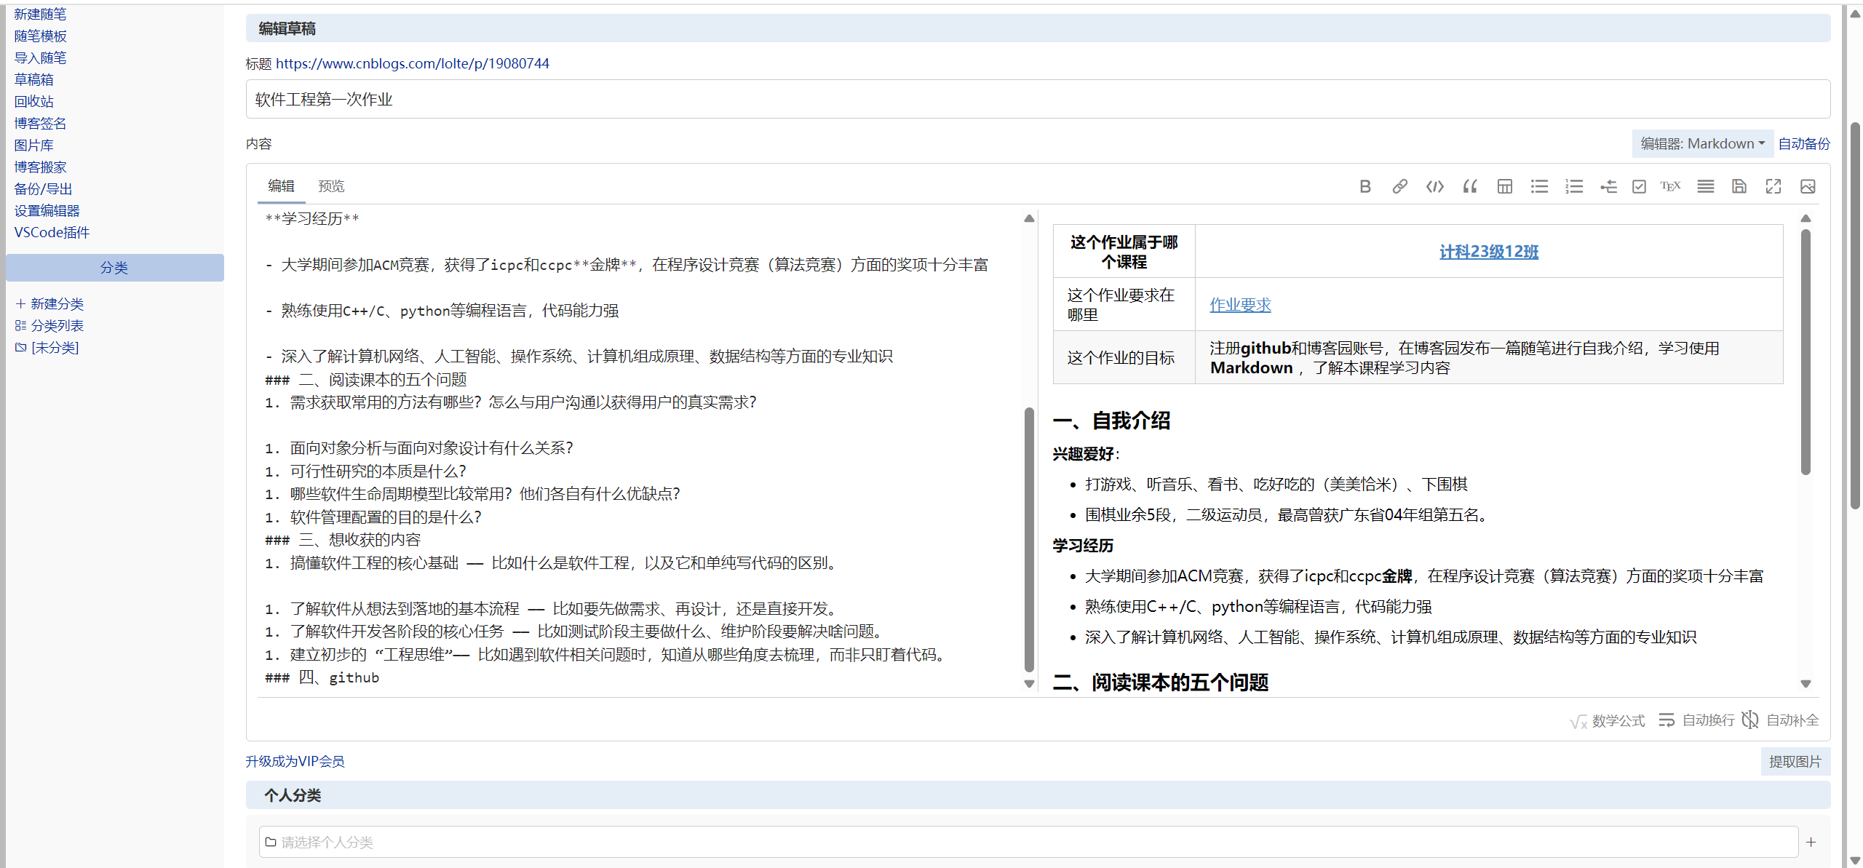Switch to the 预览 preview tab
This screenshot has width=1863, height=868.
pos(331,186)
